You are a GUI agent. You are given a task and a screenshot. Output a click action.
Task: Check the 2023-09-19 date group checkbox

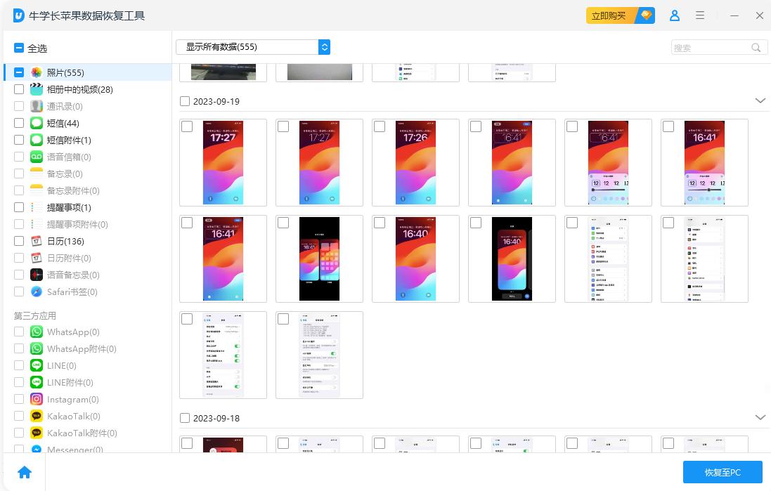point(185,101)
